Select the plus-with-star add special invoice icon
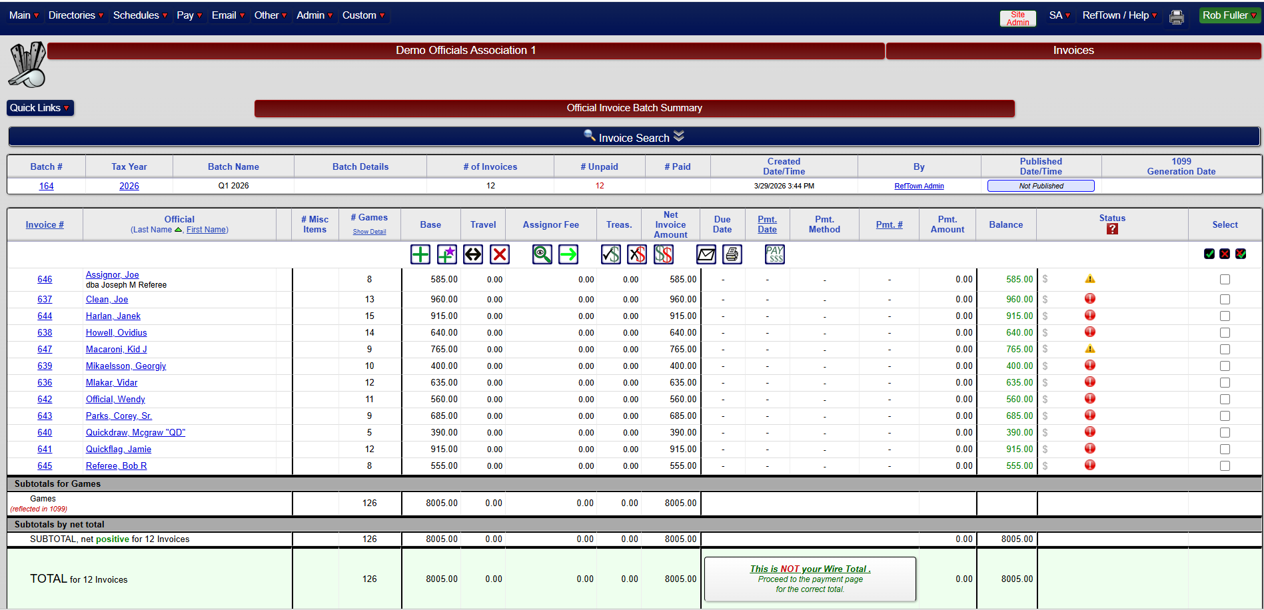1264x610 pixels. [x=446, y=254]
